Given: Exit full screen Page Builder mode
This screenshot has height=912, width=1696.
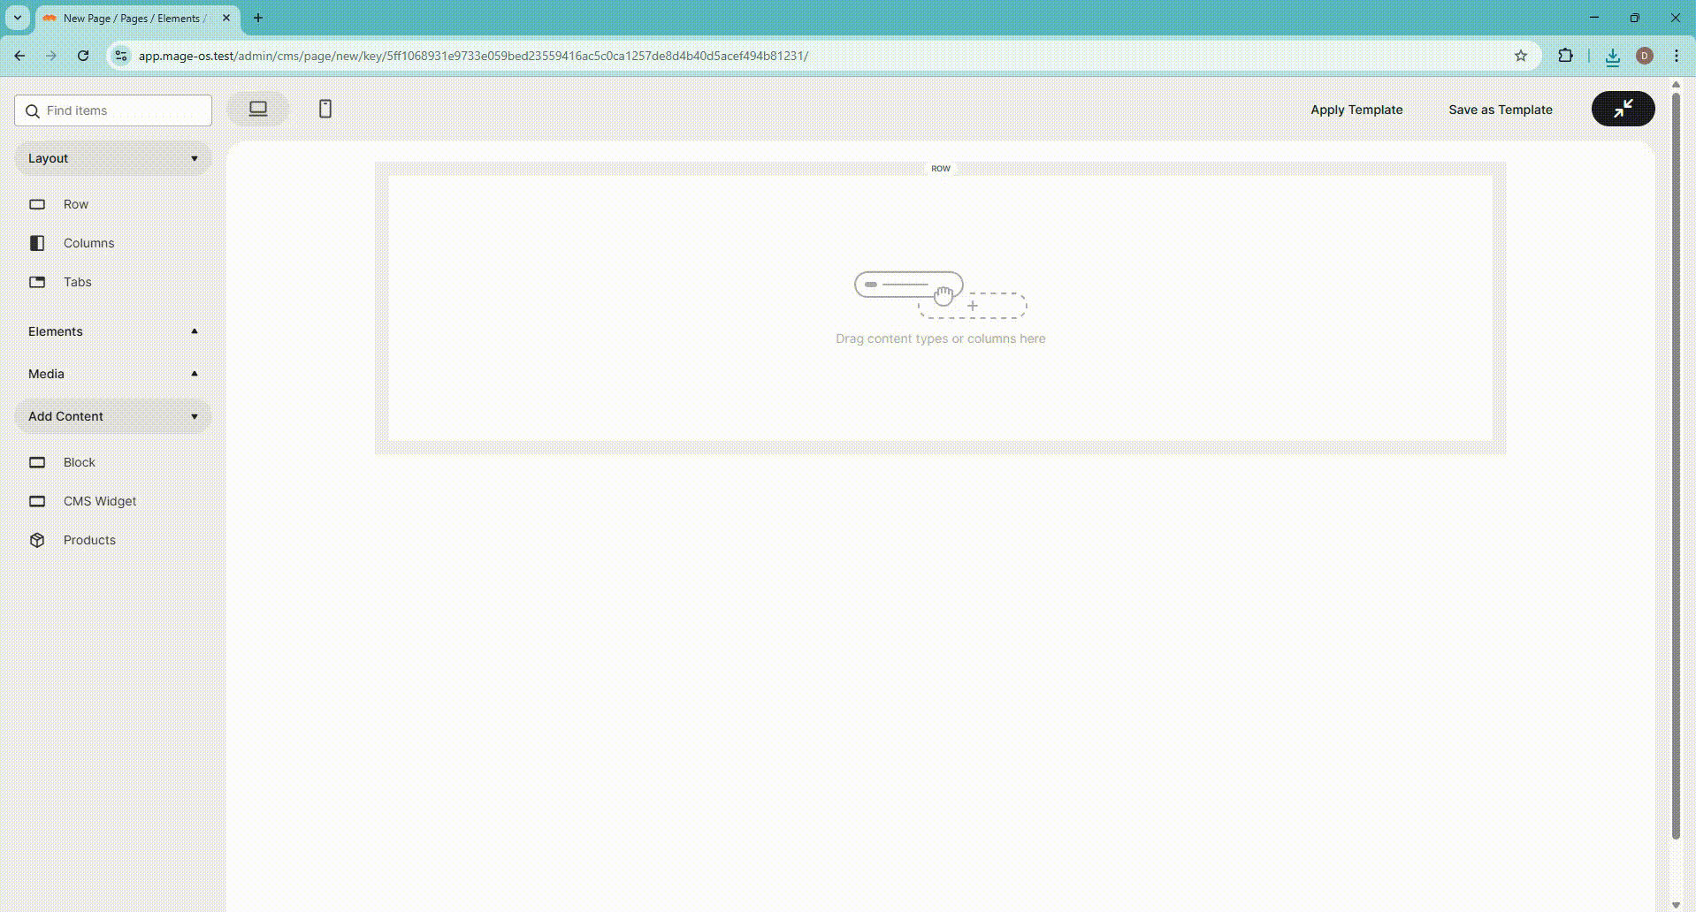Looking at the screenshot, I should tap(1623, 109).
